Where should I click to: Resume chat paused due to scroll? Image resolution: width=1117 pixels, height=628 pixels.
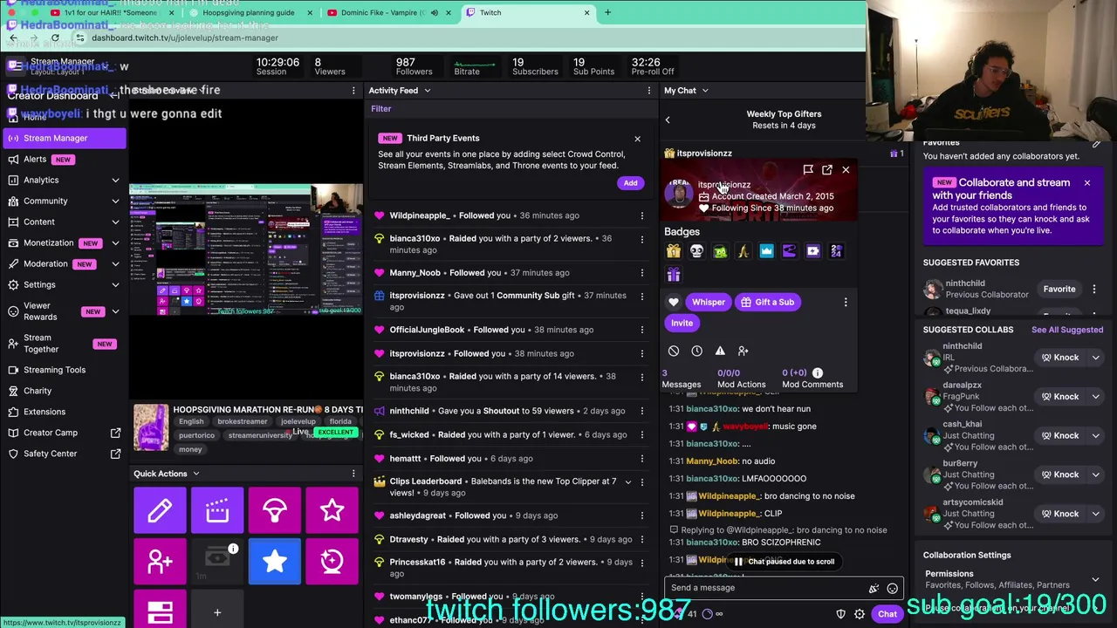(784, 562)
